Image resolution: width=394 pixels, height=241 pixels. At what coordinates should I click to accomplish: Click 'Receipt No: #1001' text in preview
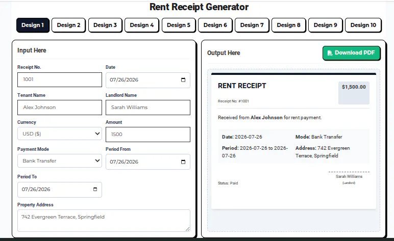click(233, 101)
